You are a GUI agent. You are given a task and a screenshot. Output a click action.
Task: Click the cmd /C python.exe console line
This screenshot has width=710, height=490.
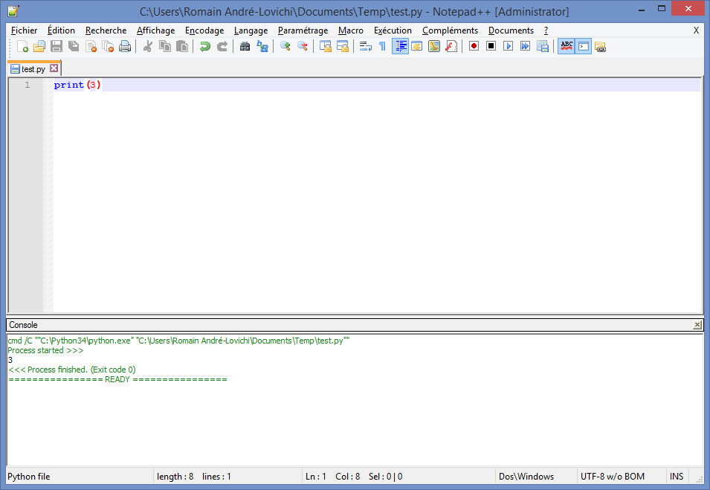178,341
